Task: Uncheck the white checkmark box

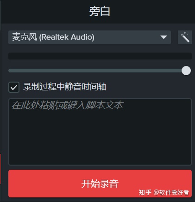Action: (14, 87)
